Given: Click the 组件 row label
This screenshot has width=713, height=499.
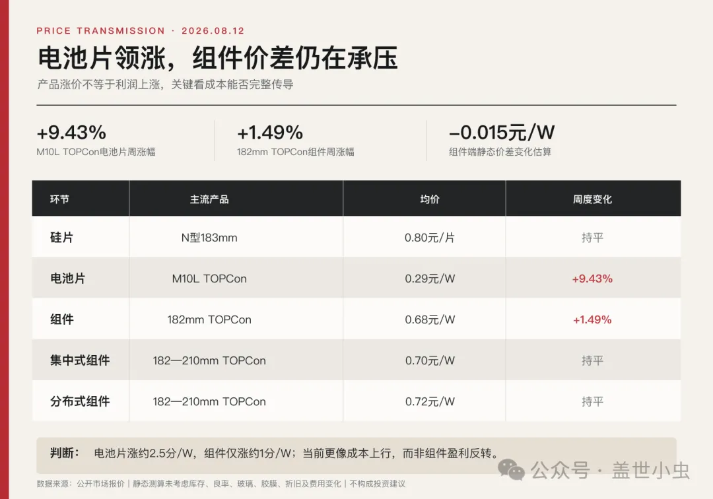Looking at the screenshot, I should point(62,319).
